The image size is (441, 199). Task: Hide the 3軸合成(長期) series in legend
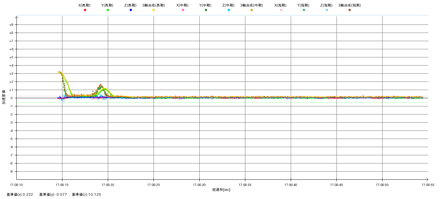click(x=154, y=6)
